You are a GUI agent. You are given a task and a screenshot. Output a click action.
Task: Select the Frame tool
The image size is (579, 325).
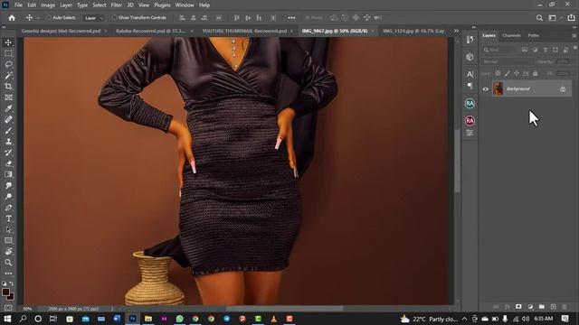[x=8, y=97]
